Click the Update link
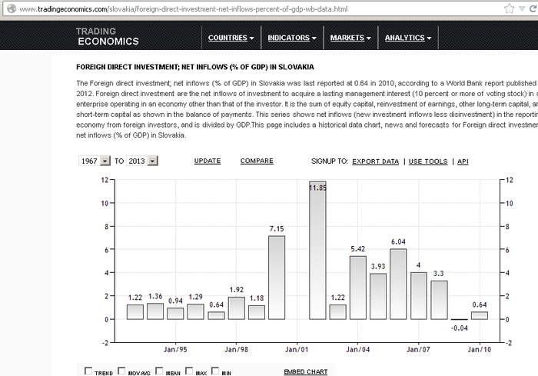This screenshot has height=376, width=538. 208,161
